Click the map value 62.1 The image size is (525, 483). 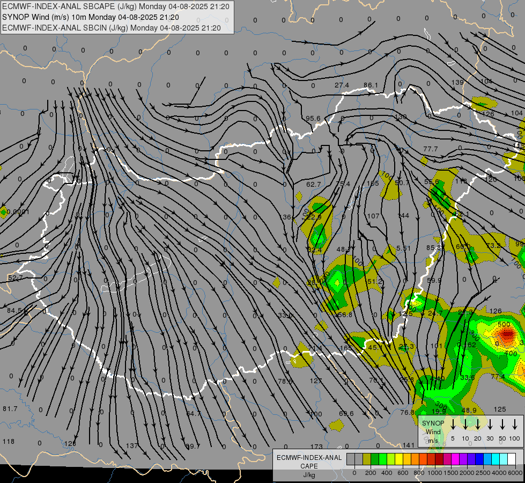(462, 214)
